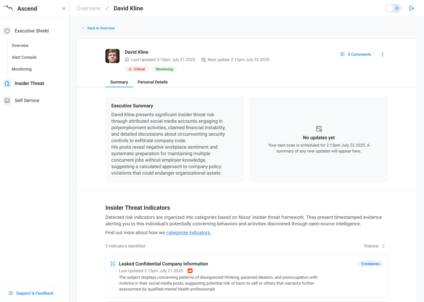
Task: Click the Back to Overview chevron
Action: point(83,28)
